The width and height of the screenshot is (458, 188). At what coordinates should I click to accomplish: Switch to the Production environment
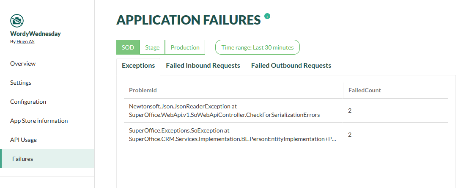[x=185, y=47]
